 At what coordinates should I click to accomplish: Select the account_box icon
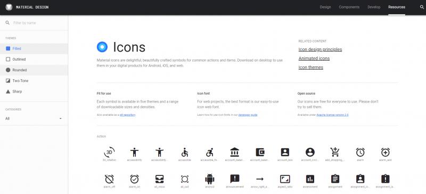(285, 152)
